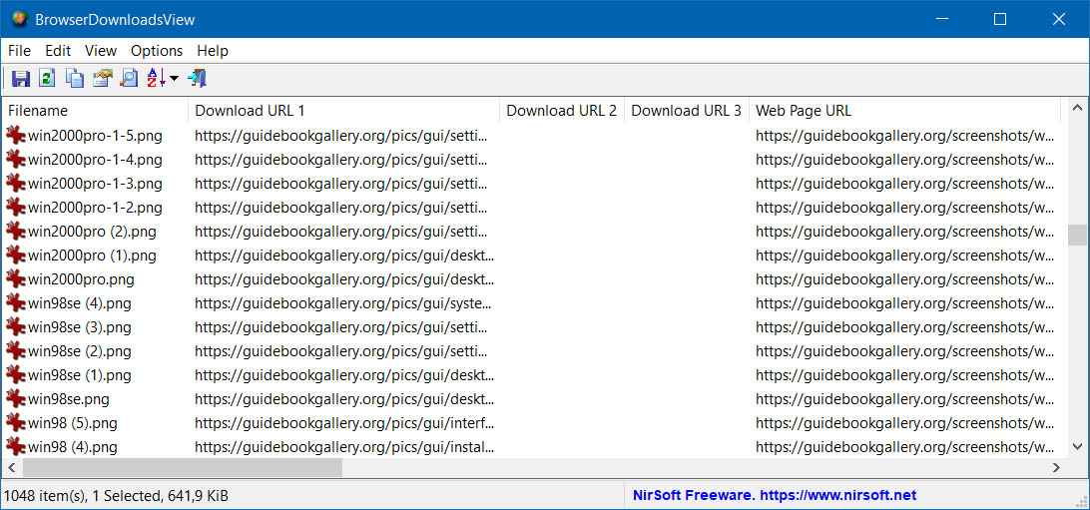Open the Options menu
This screenshot has height=510, width=1090.
coord(157,51)
